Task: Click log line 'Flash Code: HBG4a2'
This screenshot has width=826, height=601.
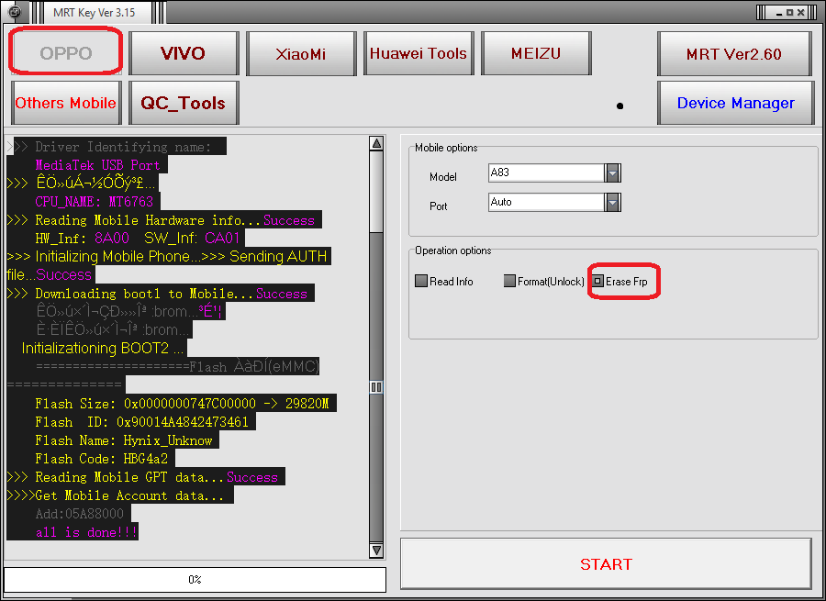Action: pos(101,459)
